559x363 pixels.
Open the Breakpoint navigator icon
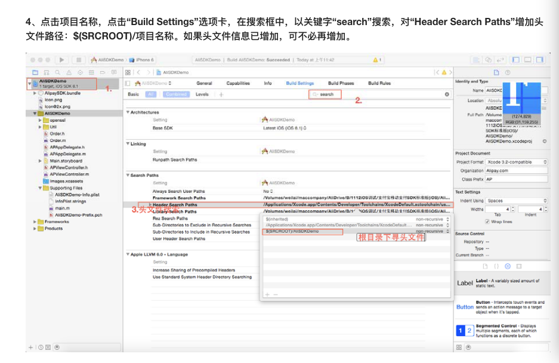coord(103,72)
